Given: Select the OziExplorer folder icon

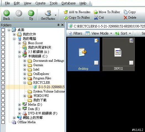Looking at the screenshot, I should [x=30, y=74].
